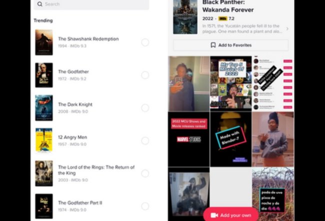The height and width of the screenshot is (221, 325).
Task: Open The Dark Knight poster thumbnail
Action: pos(44,108)
